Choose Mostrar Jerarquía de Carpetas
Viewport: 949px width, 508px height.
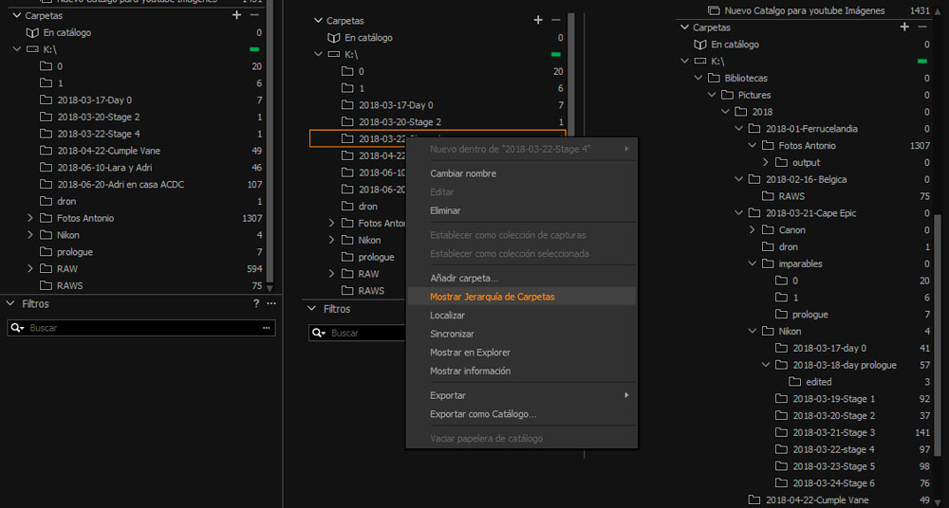[492, 297]
